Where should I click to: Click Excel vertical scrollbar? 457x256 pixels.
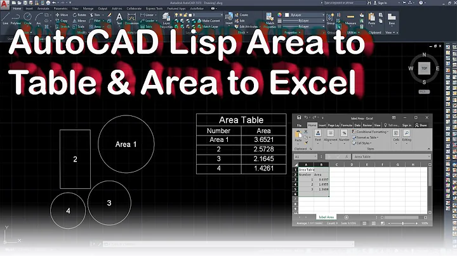429,188
